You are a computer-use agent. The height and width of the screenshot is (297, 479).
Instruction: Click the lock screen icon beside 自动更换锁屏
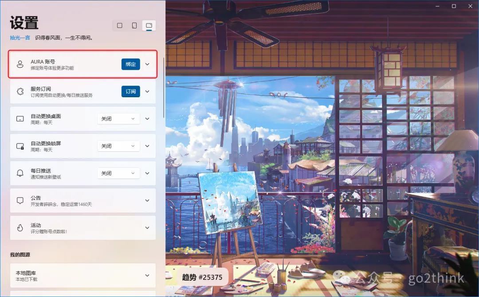click(20, 146)
